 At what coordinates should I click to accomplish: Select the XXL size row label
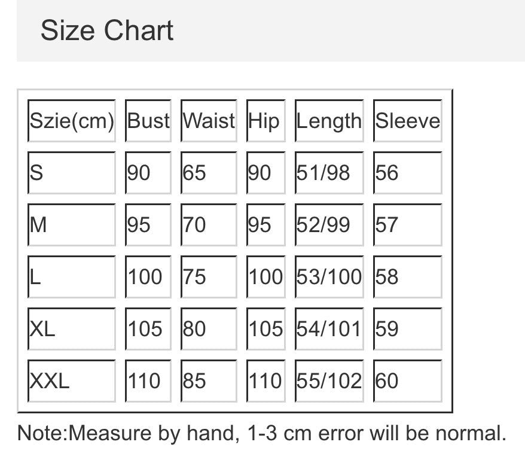72,380
